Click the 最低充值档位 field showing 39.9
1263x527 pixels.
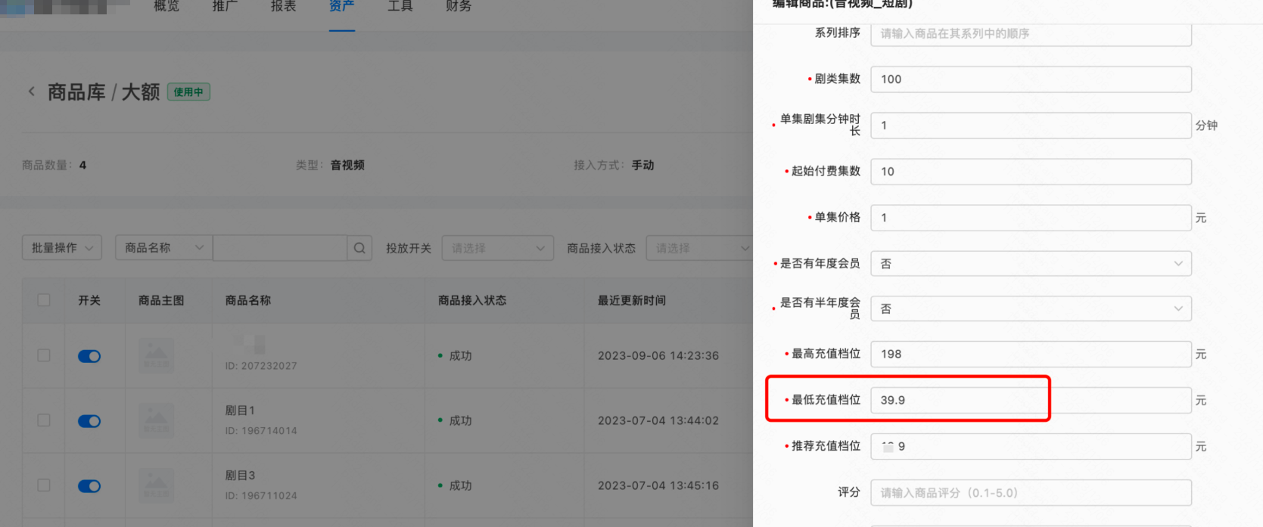coord(1031,400)
